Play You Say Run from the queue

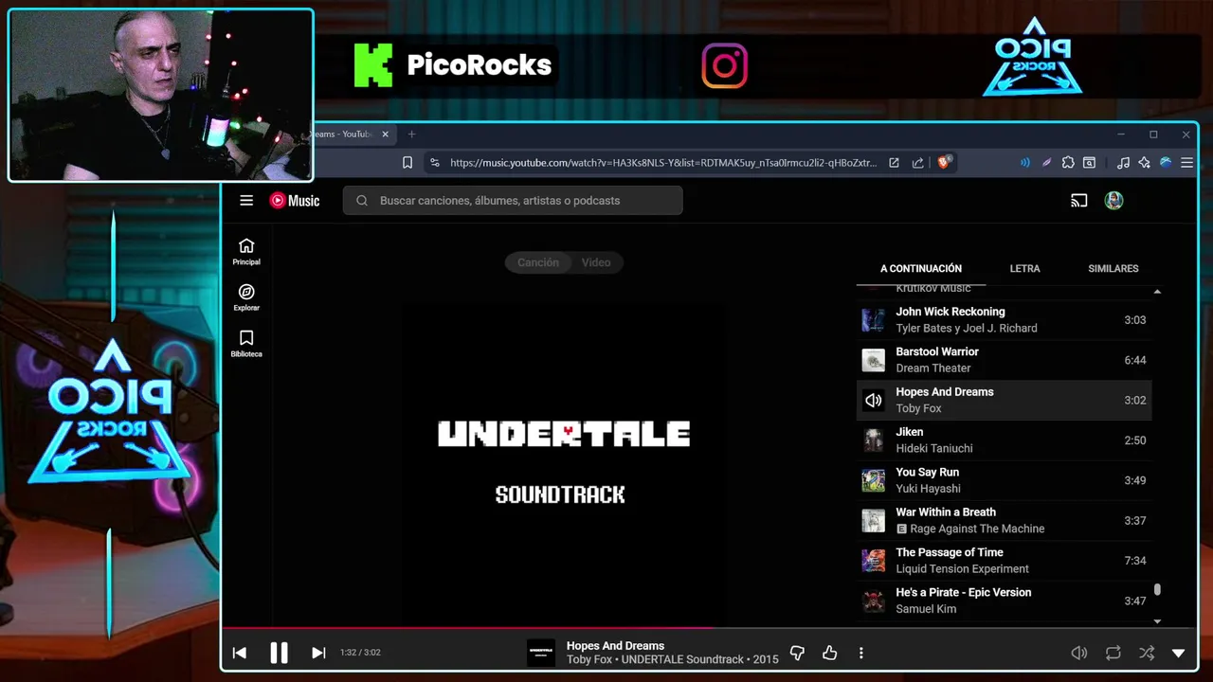tap(1004, 480)
